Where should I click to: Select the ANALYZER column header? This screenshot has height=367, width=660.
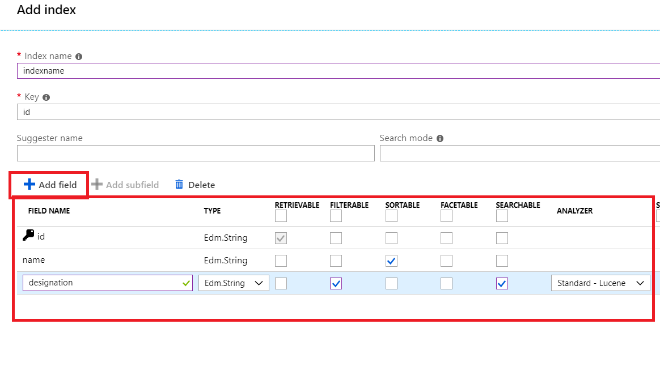575,211
